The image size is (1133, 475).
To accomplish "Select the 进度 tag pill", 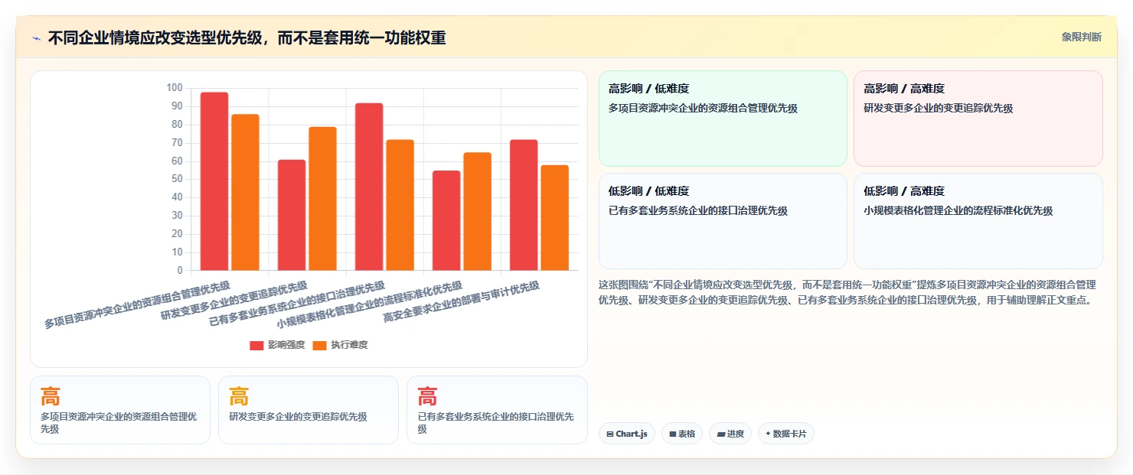I will [x=730, y=434].
